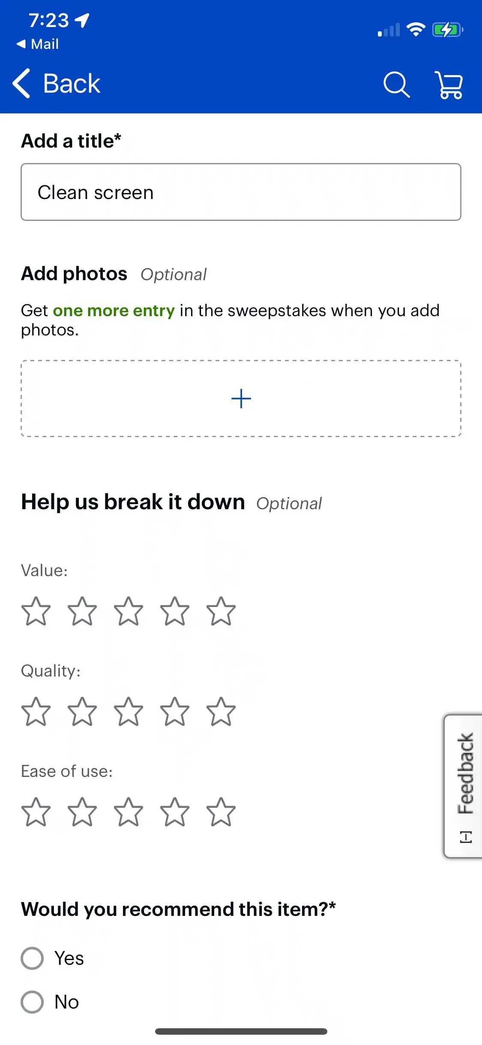Rate Value one star
482x1045 pixels.
[36, 611]
